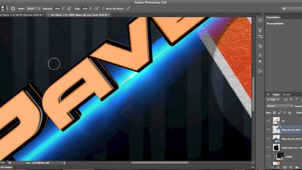Select the Apple logo layer thumbnail
Viewport: 302px width, 170px height.
tap(276, 147)
